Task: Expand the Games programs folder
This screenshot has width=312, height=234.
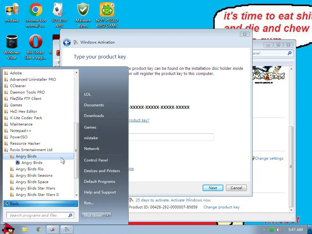Action: pos(39,105)
